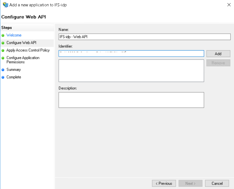Open the Welcome step link
Viewport: 234px width, 189px height.
click(14, 35)
